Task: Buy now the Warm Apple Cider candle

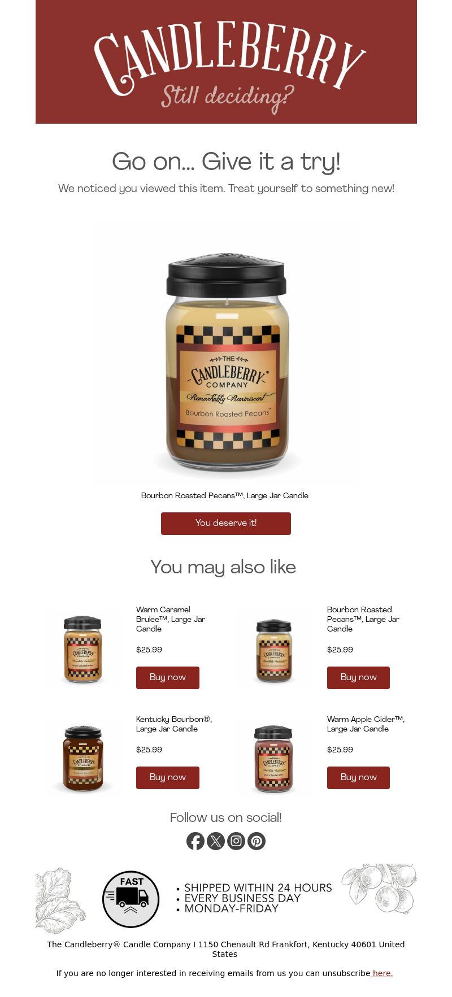Action: (358, 777)
